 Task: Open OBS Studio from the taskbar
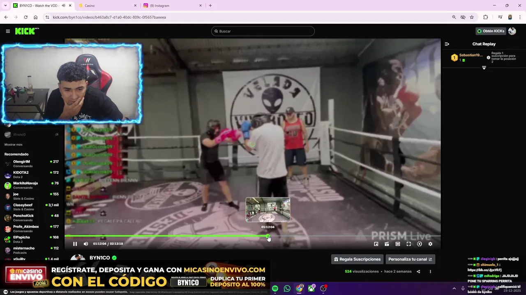pos(323,288)
